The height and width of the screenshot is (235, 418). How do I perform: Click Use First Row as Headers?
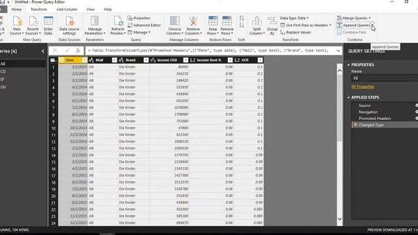coord(306,25)
